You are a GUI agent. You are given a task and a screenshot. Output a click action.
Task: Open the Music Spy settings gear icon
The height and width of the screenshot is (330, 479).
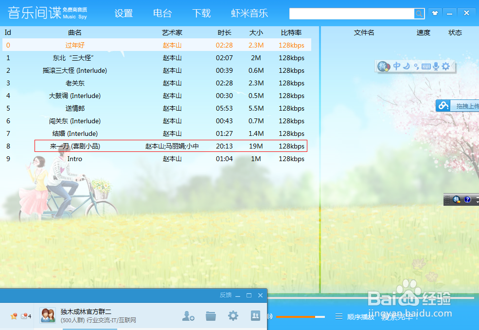(x=123, y=13)
